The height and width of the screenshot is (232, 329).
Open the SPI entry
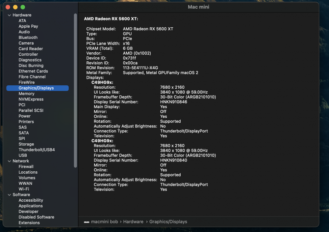click(22, 138)
